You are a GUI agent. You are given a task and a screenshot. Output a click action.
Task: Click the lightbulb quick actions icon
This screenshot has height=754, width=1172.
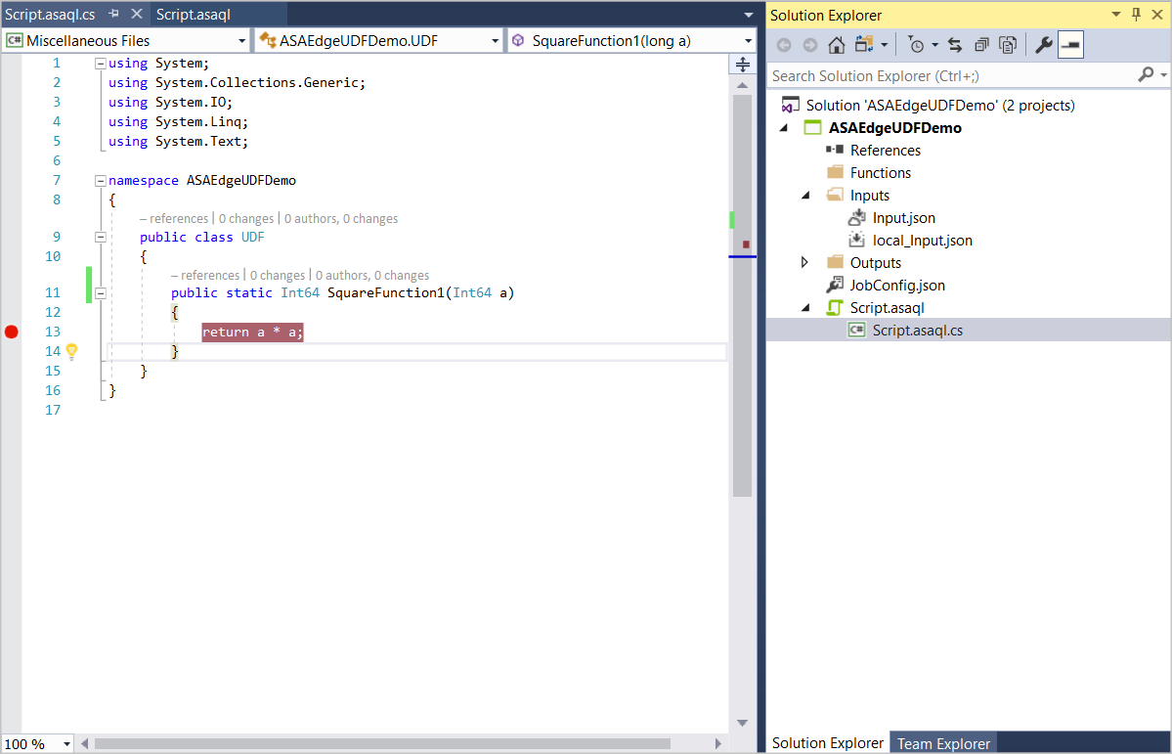tap(70, 351)
